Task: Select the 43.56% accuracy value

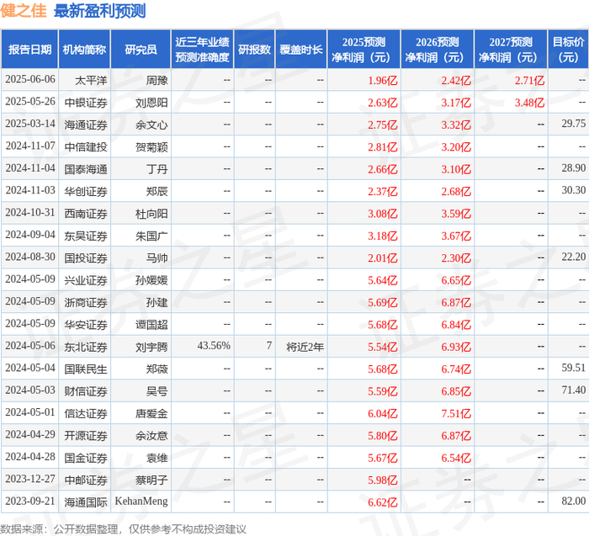Action: [x=214, y=345]
